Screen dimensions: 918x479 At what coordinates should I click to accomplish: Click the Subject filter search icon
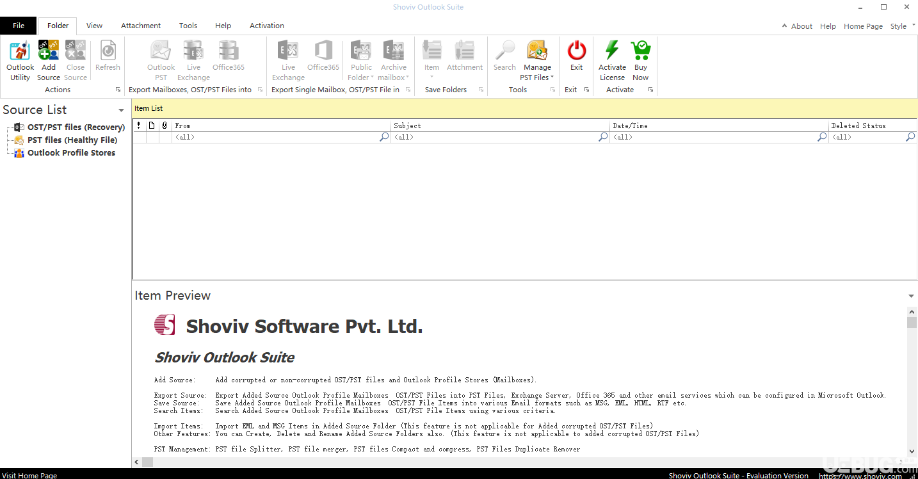click(x=603, y=137)
